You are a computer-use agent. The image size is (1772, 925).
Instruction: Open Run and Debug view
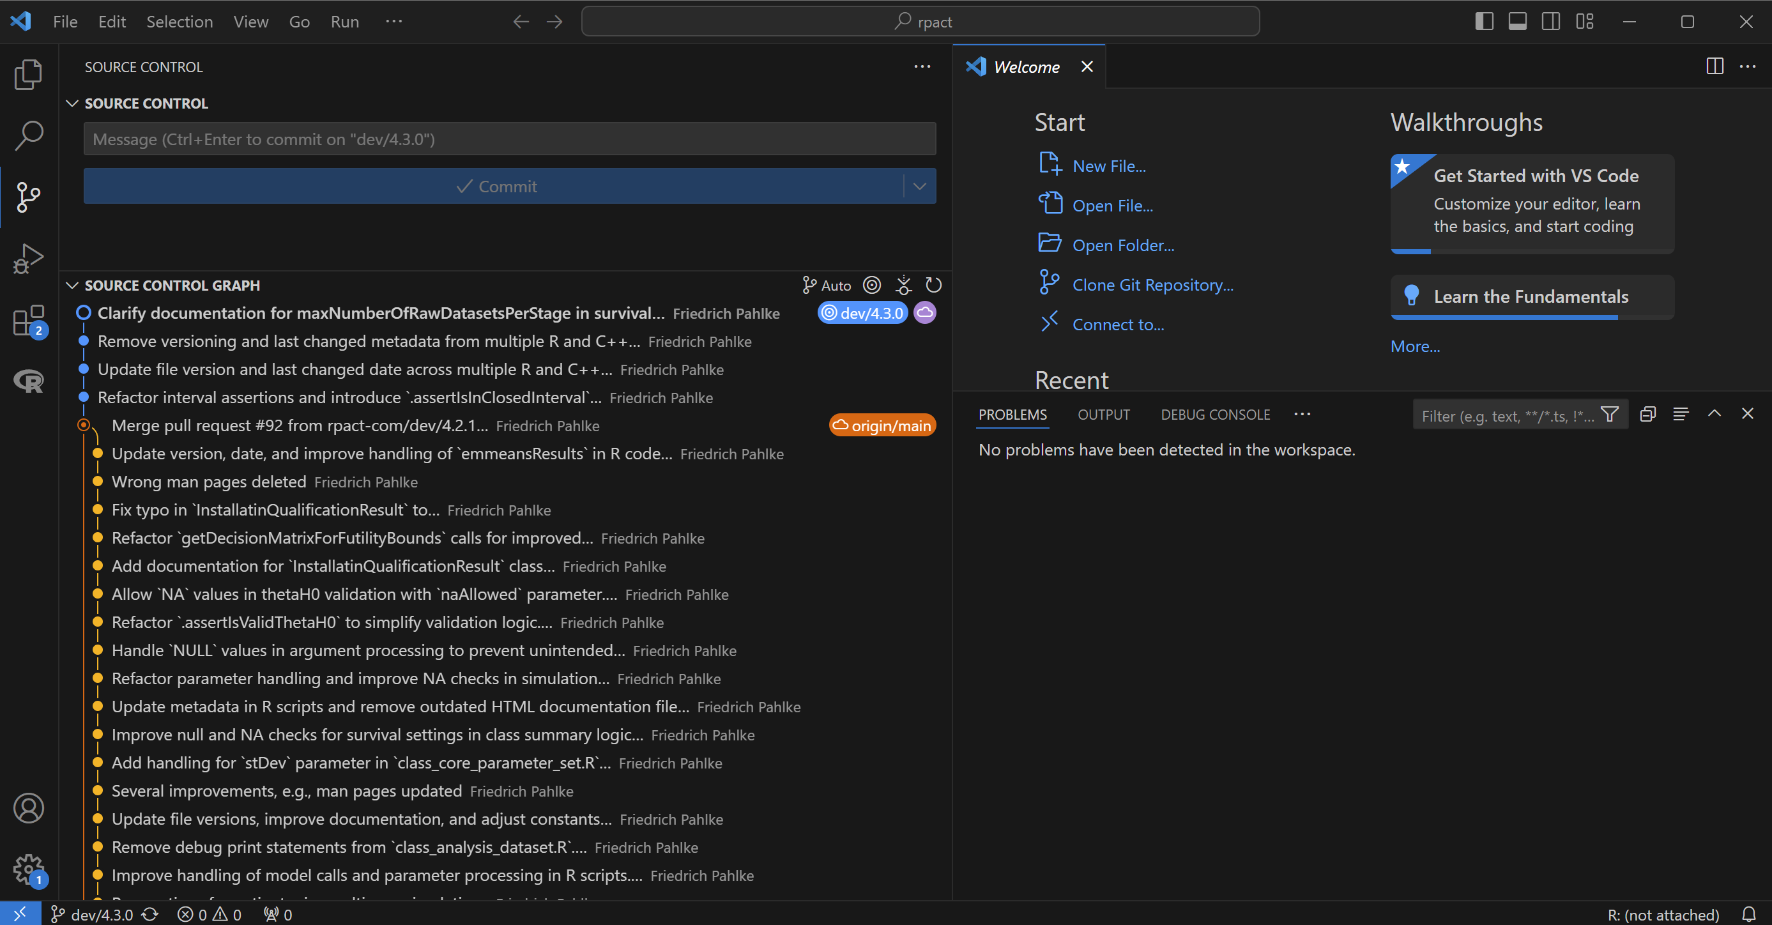[x=28, y=259]
